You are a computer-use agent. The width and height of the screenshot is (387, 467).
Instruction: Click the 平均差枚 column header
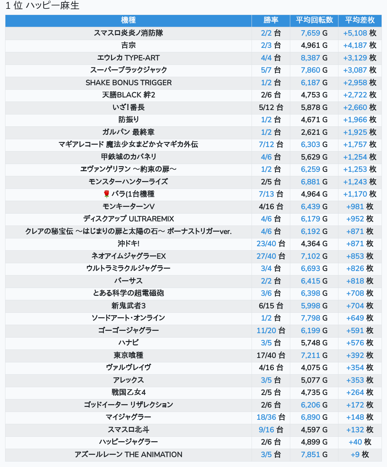[x=360, y=20]
